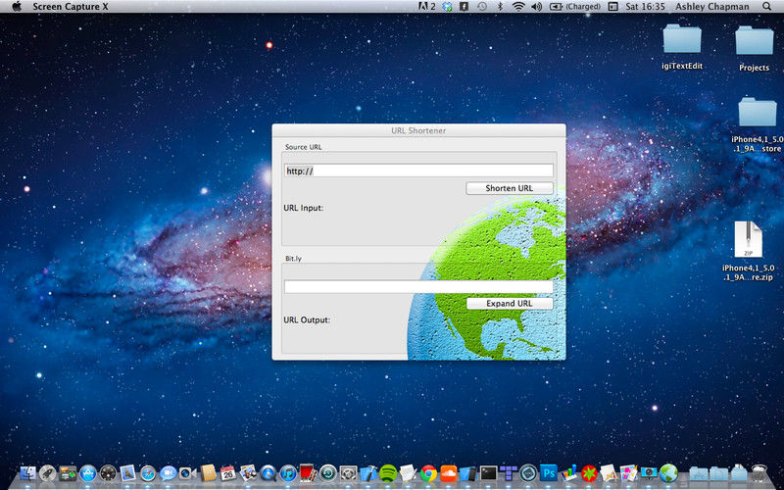784x490 pixels.
Task: Open the Screen Capture X menu
Action: (71, 7)
